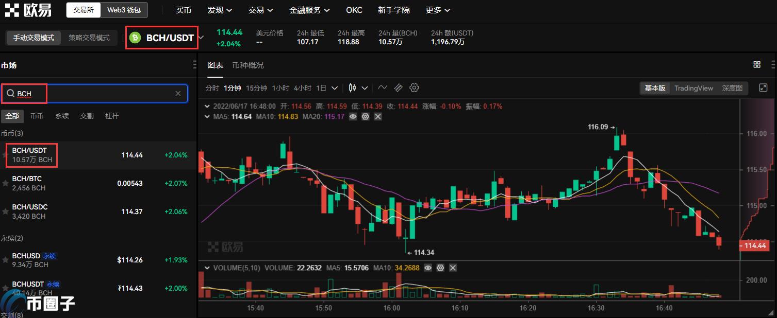Switch to the 图表 chart tab
Image resolution: width=777 pixels, height=318 pixels.
pos(215,65)
